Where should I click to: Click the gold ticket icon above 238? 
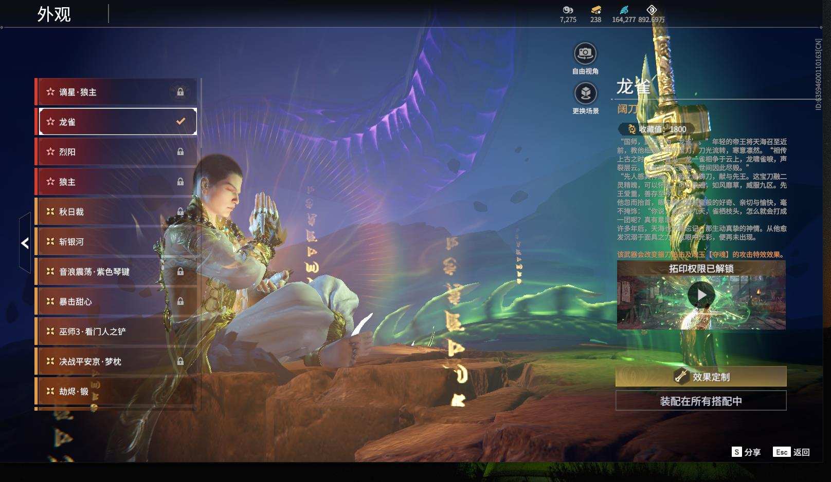pos(596,10)
